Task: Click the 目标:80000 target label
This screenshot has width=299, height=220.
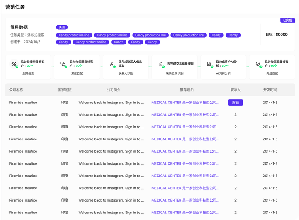Action: [x=277, y=34]
